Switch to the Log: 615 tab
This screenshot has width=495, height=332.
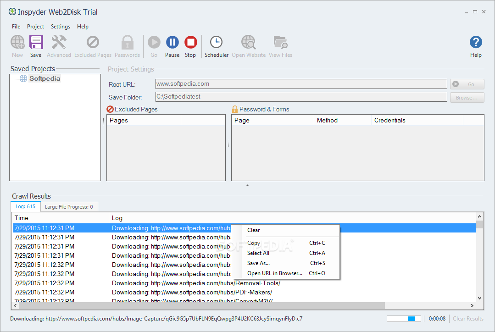click(x=26, y=206)
